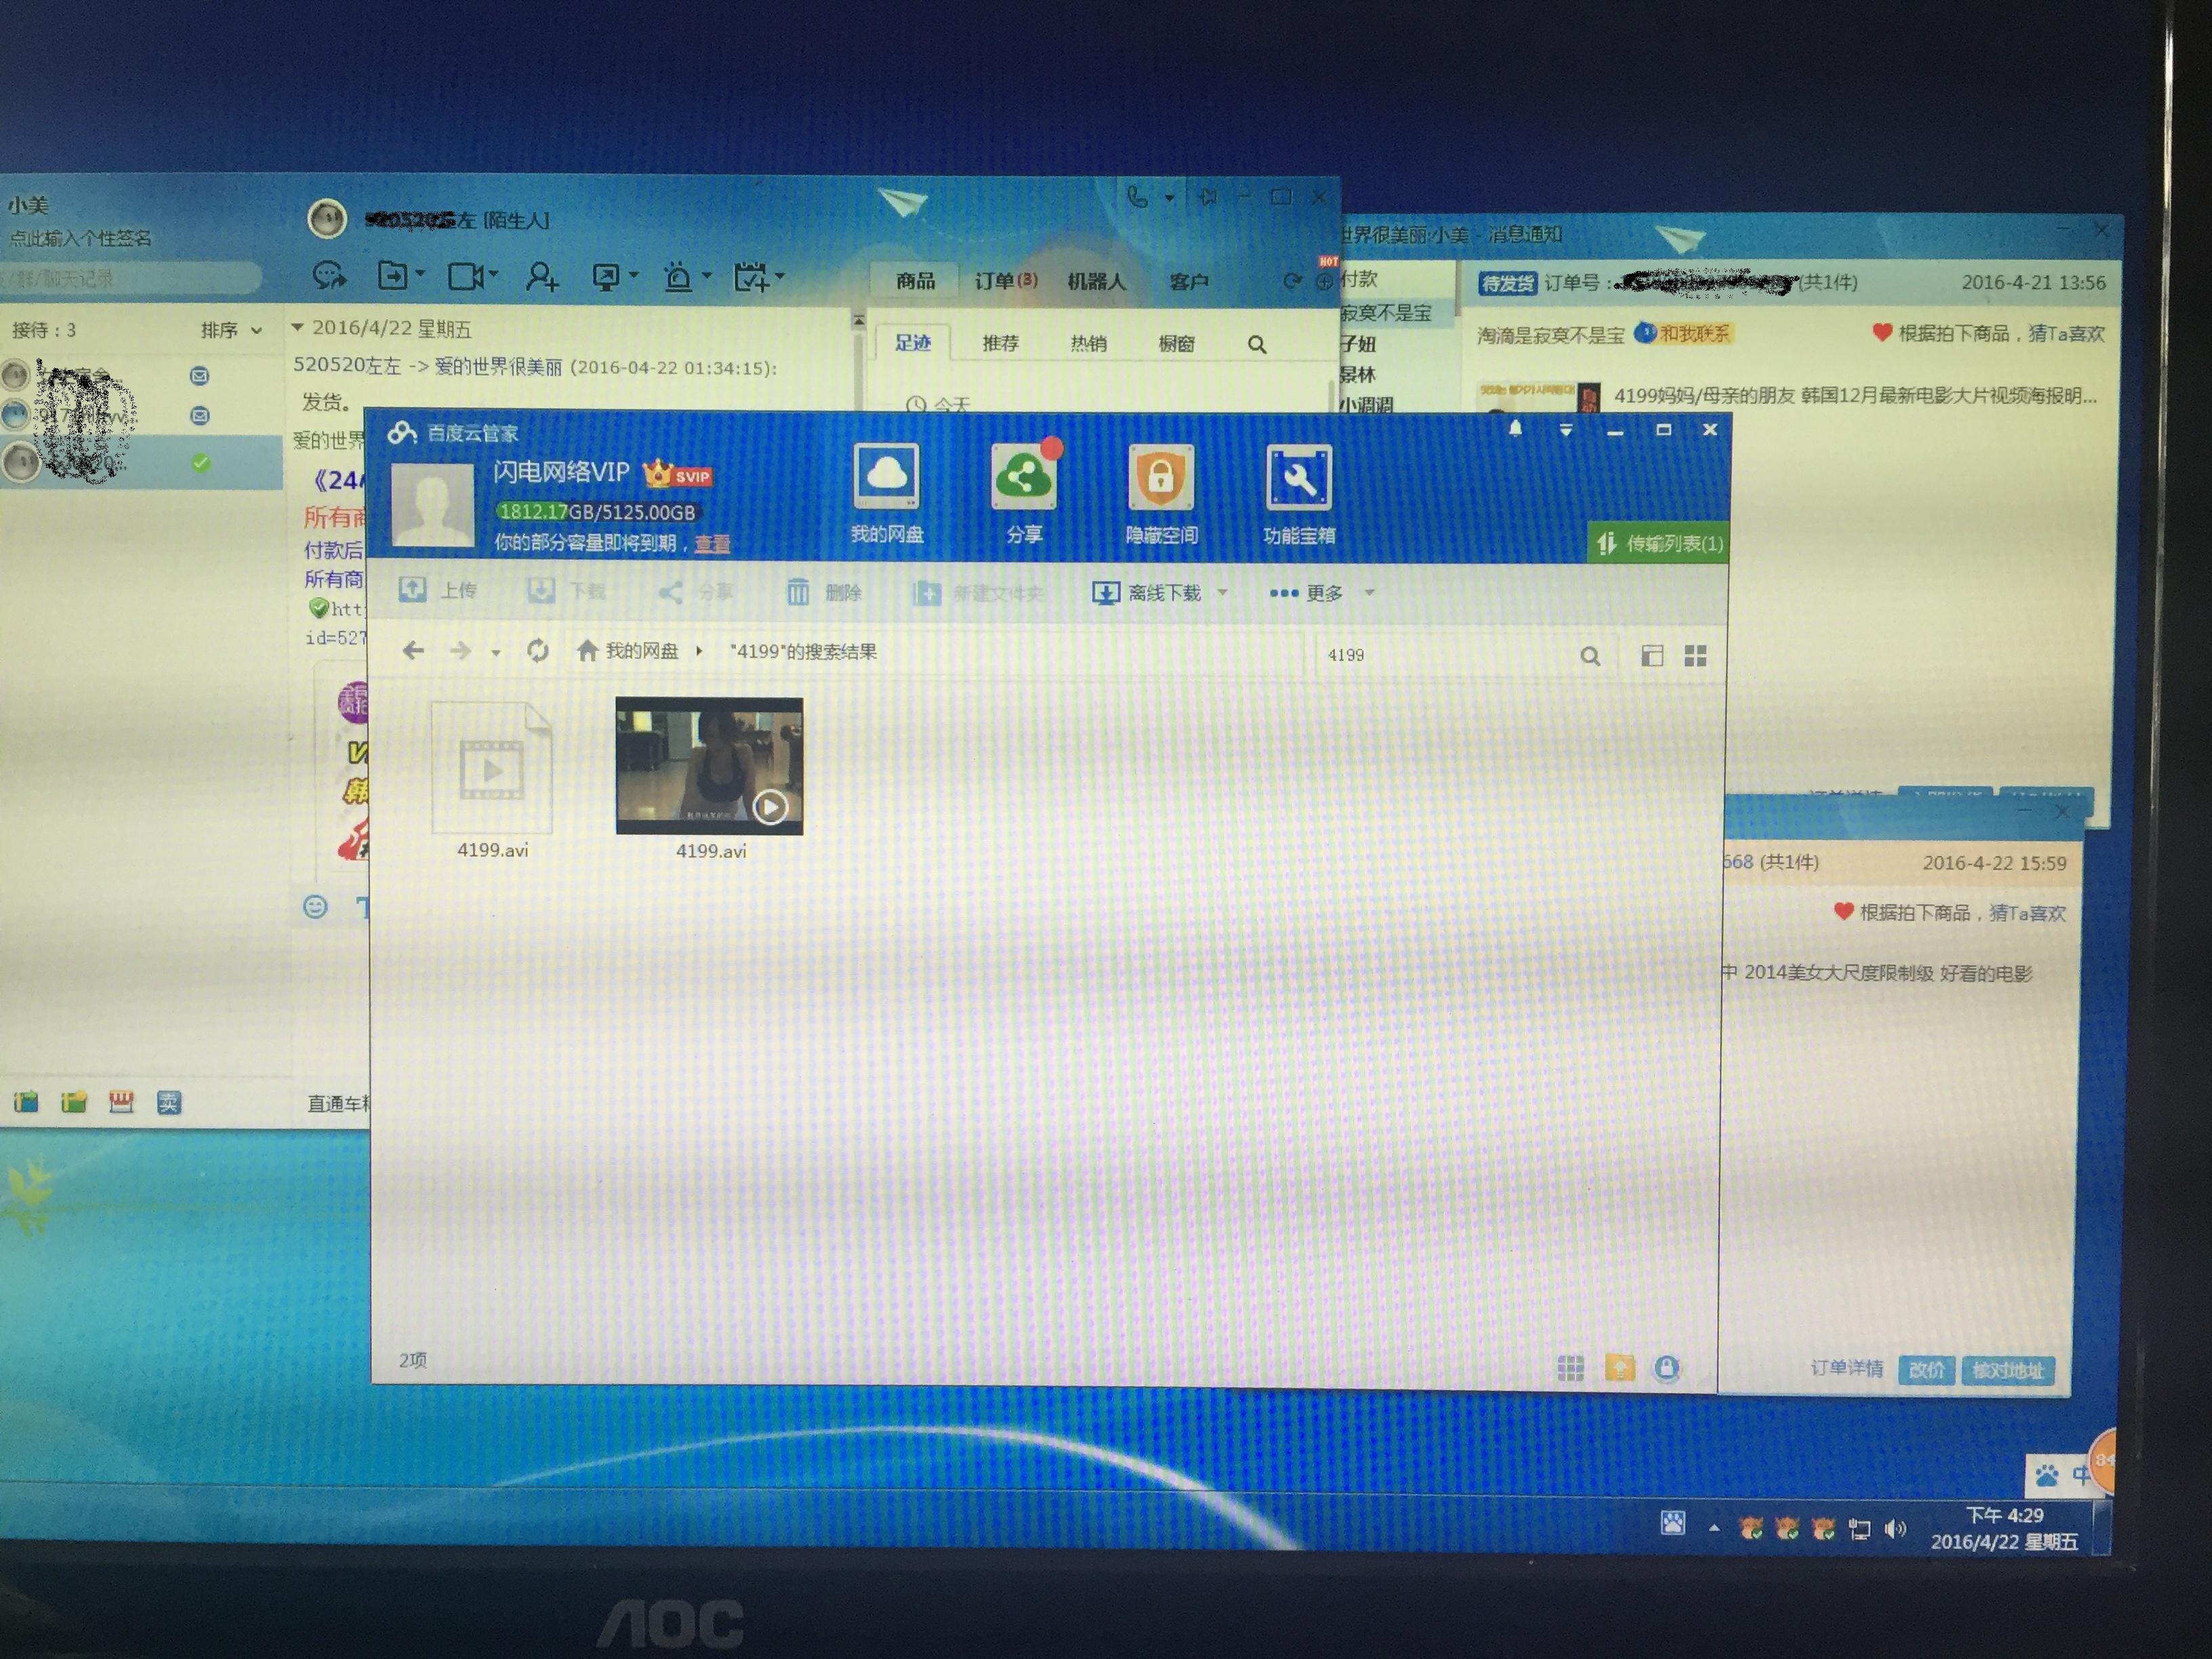Image resolution: width=2212 pixels, height=1659 pixels.
Task: Click the add contact toolbar icon
Action: click(541, 276)
